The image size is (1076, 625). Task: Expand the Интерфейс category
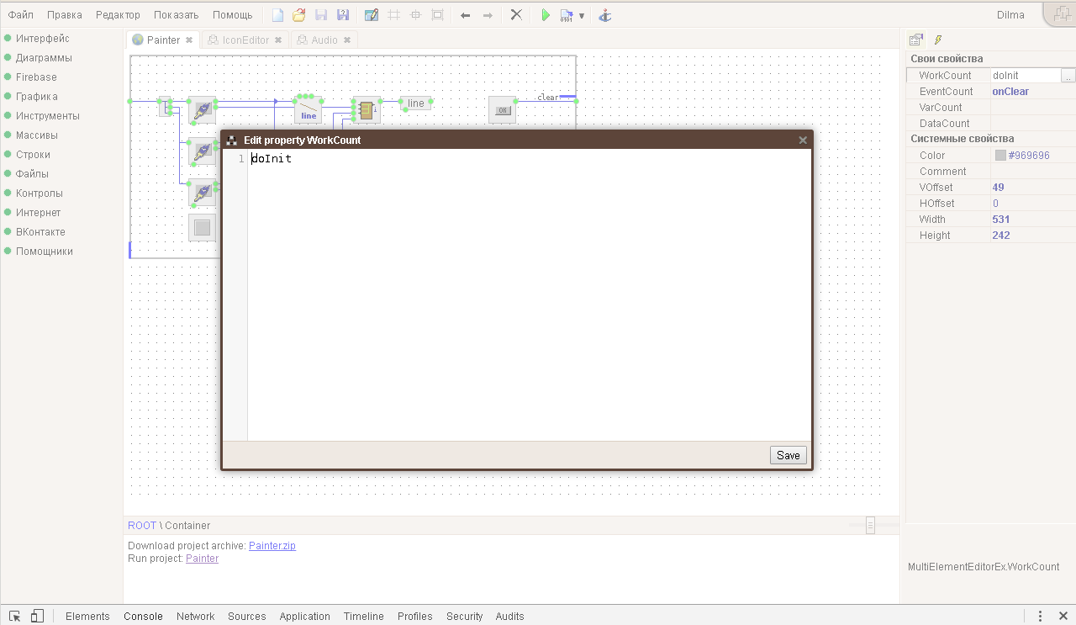[42, 39]
